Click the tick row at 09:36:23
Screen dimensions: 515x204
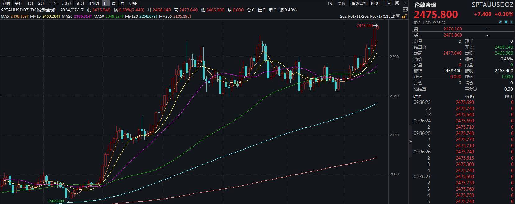[463, 102]
